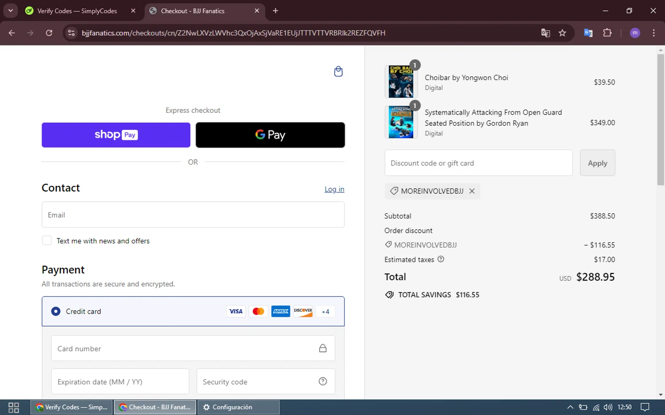
Task: Click the Discover card logo
Action: [303, 311]
